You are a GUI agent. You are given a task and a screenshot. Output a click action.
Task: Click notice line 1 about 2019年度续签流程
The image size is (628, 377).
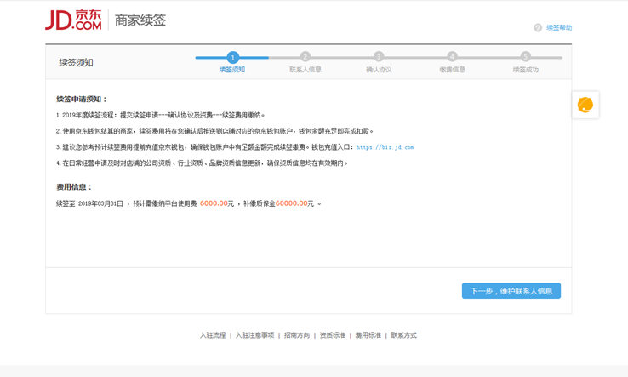pos(161,116)
